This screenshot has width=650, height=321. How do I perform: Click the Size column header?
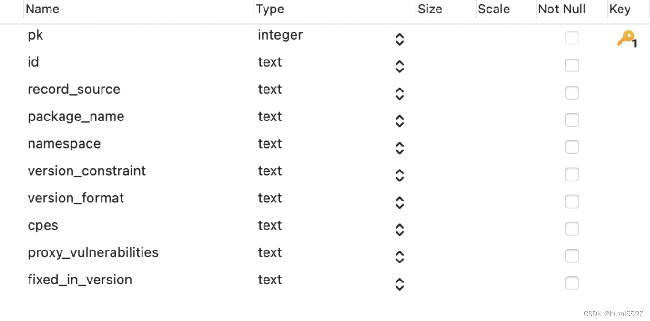point(430,9)
